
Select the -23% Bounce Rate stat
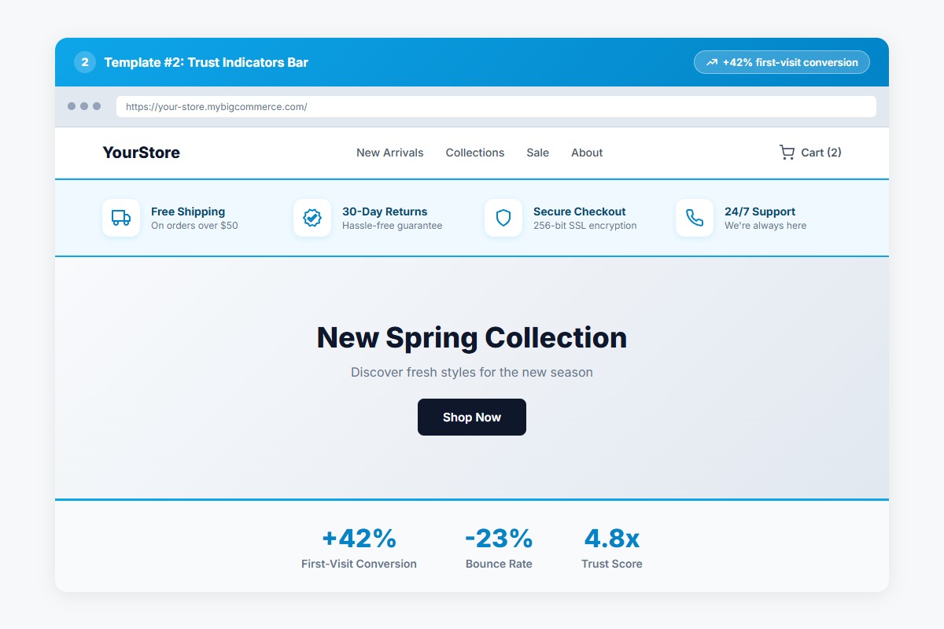coord(499,548)
